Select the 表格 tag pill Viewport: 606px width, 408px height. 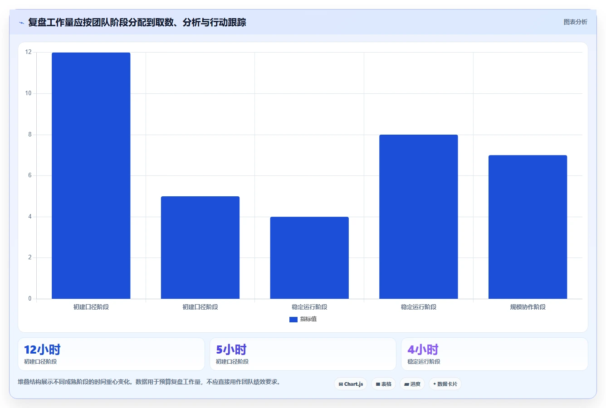click(384, 384)
